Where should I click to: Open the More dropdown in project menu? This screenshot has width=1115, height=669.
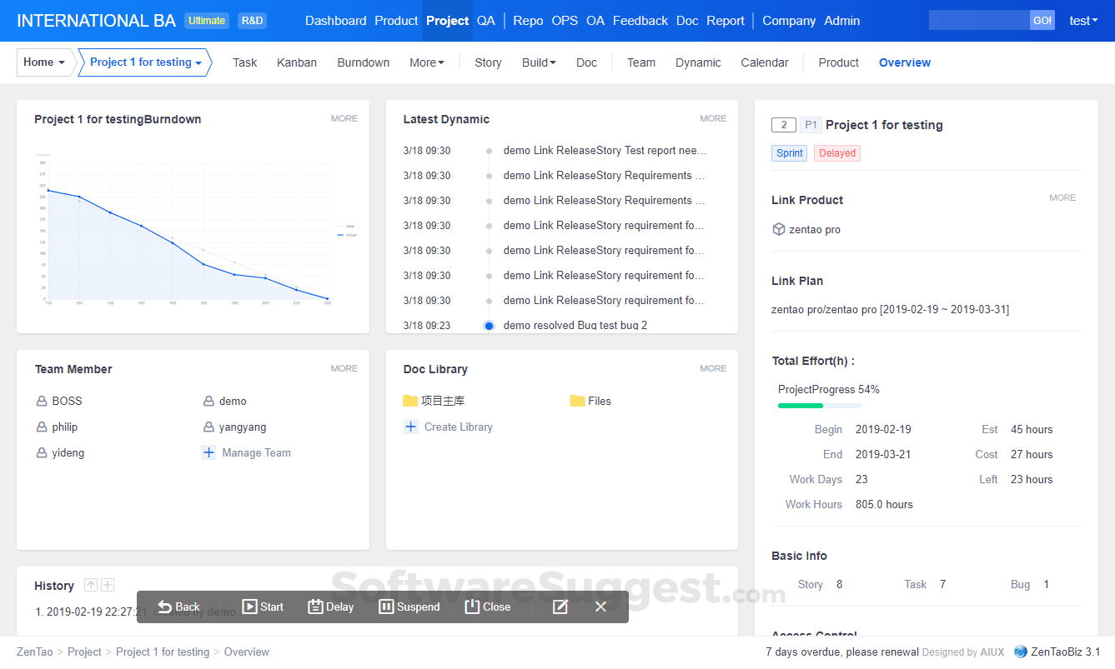[x=426, y=62]
